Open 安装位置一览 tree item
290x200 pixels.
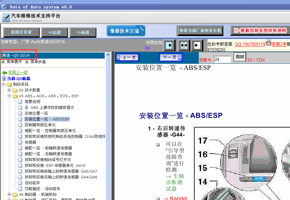[x=36, y=113]
